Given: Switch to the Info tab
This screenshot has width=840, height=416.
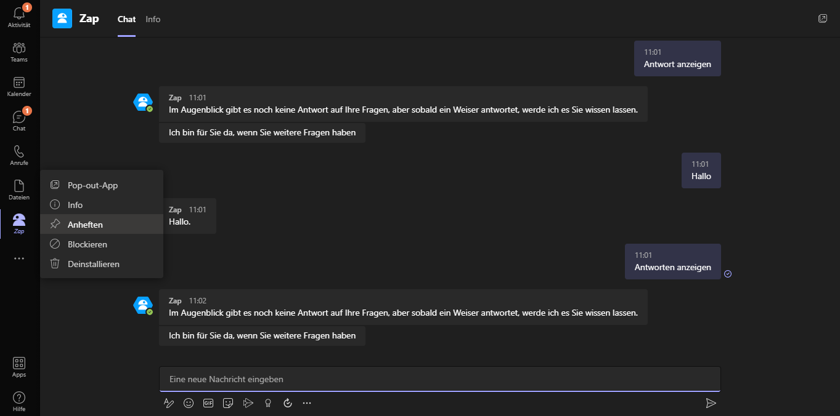Looking at the screenshot, I should [153, 19].
